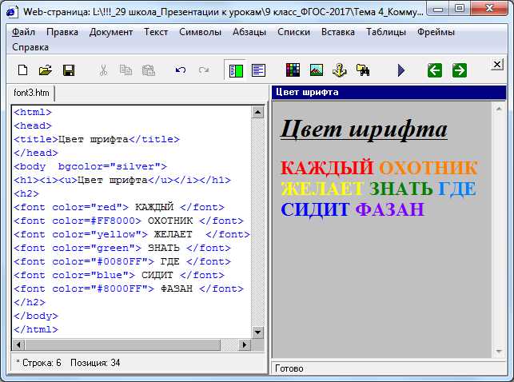Screen dimensions: 514x382
Task: Go forward with the green right arrow
Action: point(460,70)
